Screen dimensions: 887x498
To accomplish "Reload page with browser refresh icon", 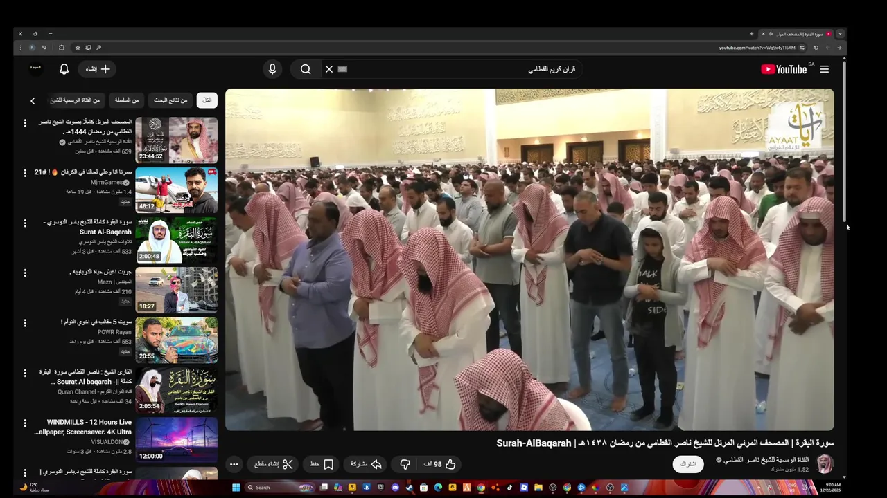I will point(816,48).
